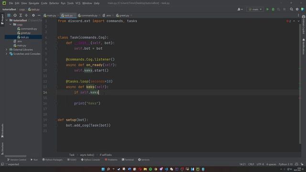Image resolution: width=306 pixels, height=172 pixels.
Task: Go to next highlighted error arrow
Action: click(298, 21)
